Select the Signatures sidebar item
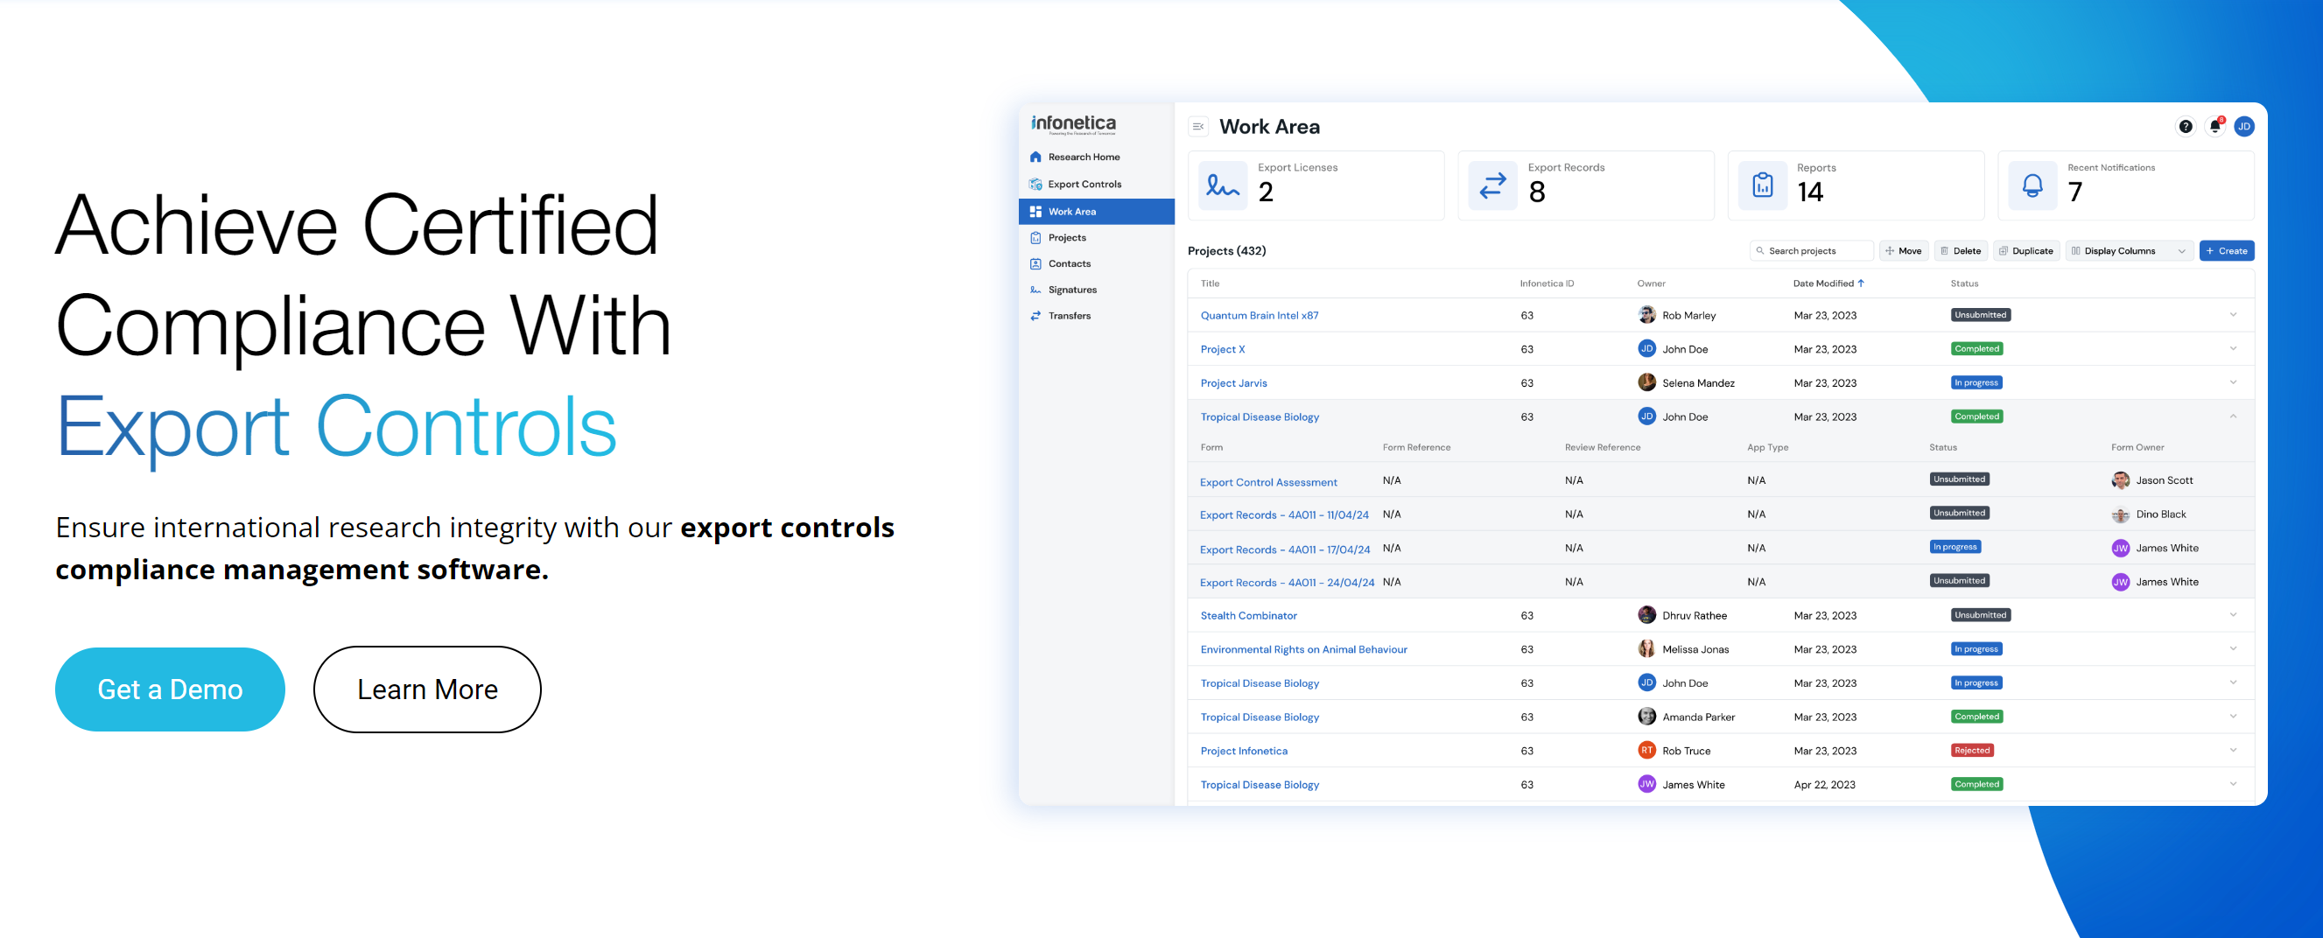This screenshot has height=938, width=2323. point(1072,290)
